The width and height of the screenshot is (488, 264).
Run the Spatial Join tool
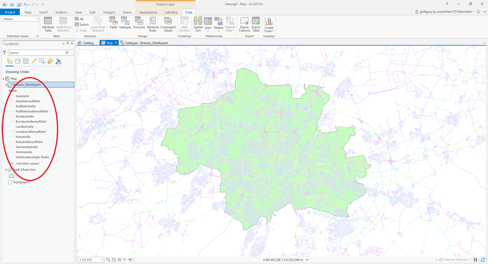[x=198, y=24]
